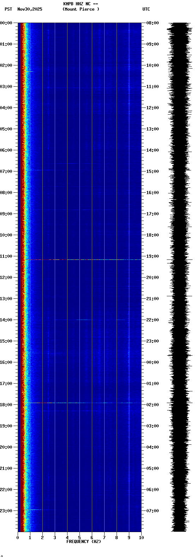Click the seismogram waveform trace on the right
The width and height of the screenshot is (195, 560).
(179, 277)
